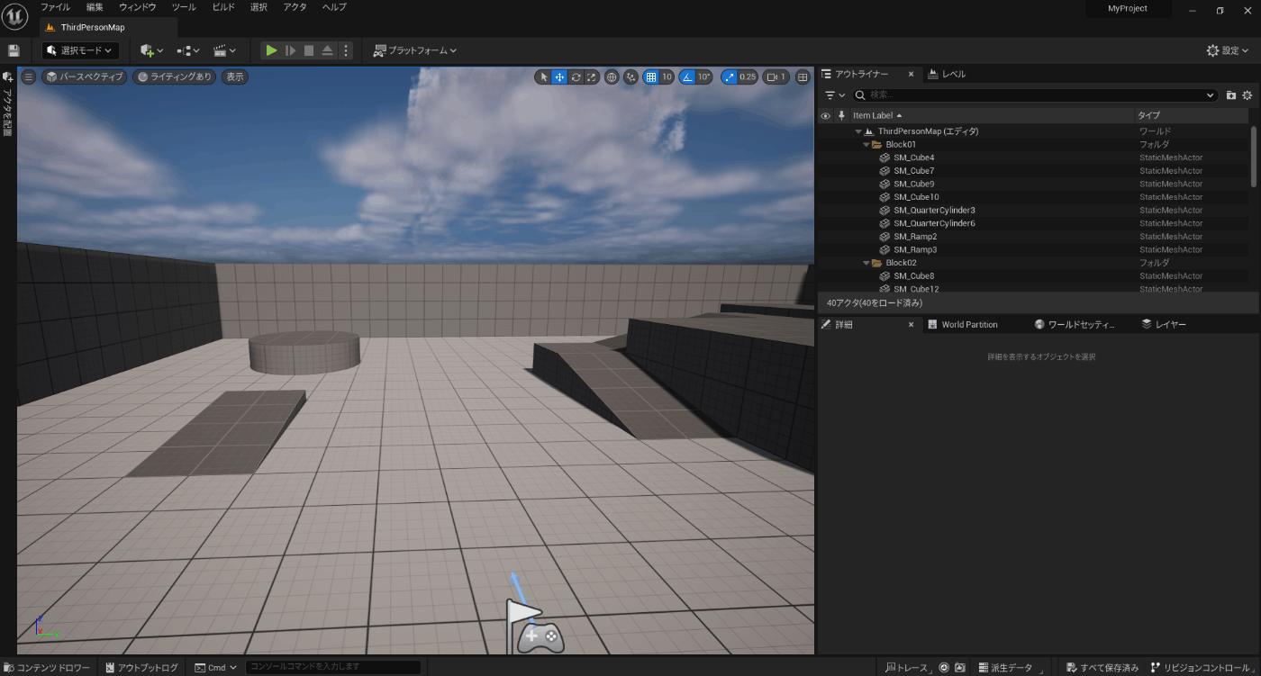Click the Outliner add folder icon
The width and height of the screenshot is (1261, 676).
click(1231, 95)
